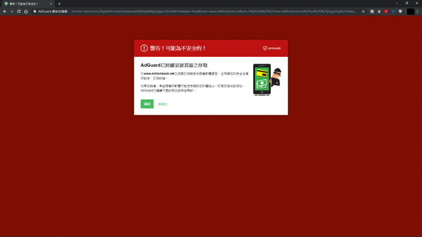Open the face-with-glasses extension icon

(379, 12)
